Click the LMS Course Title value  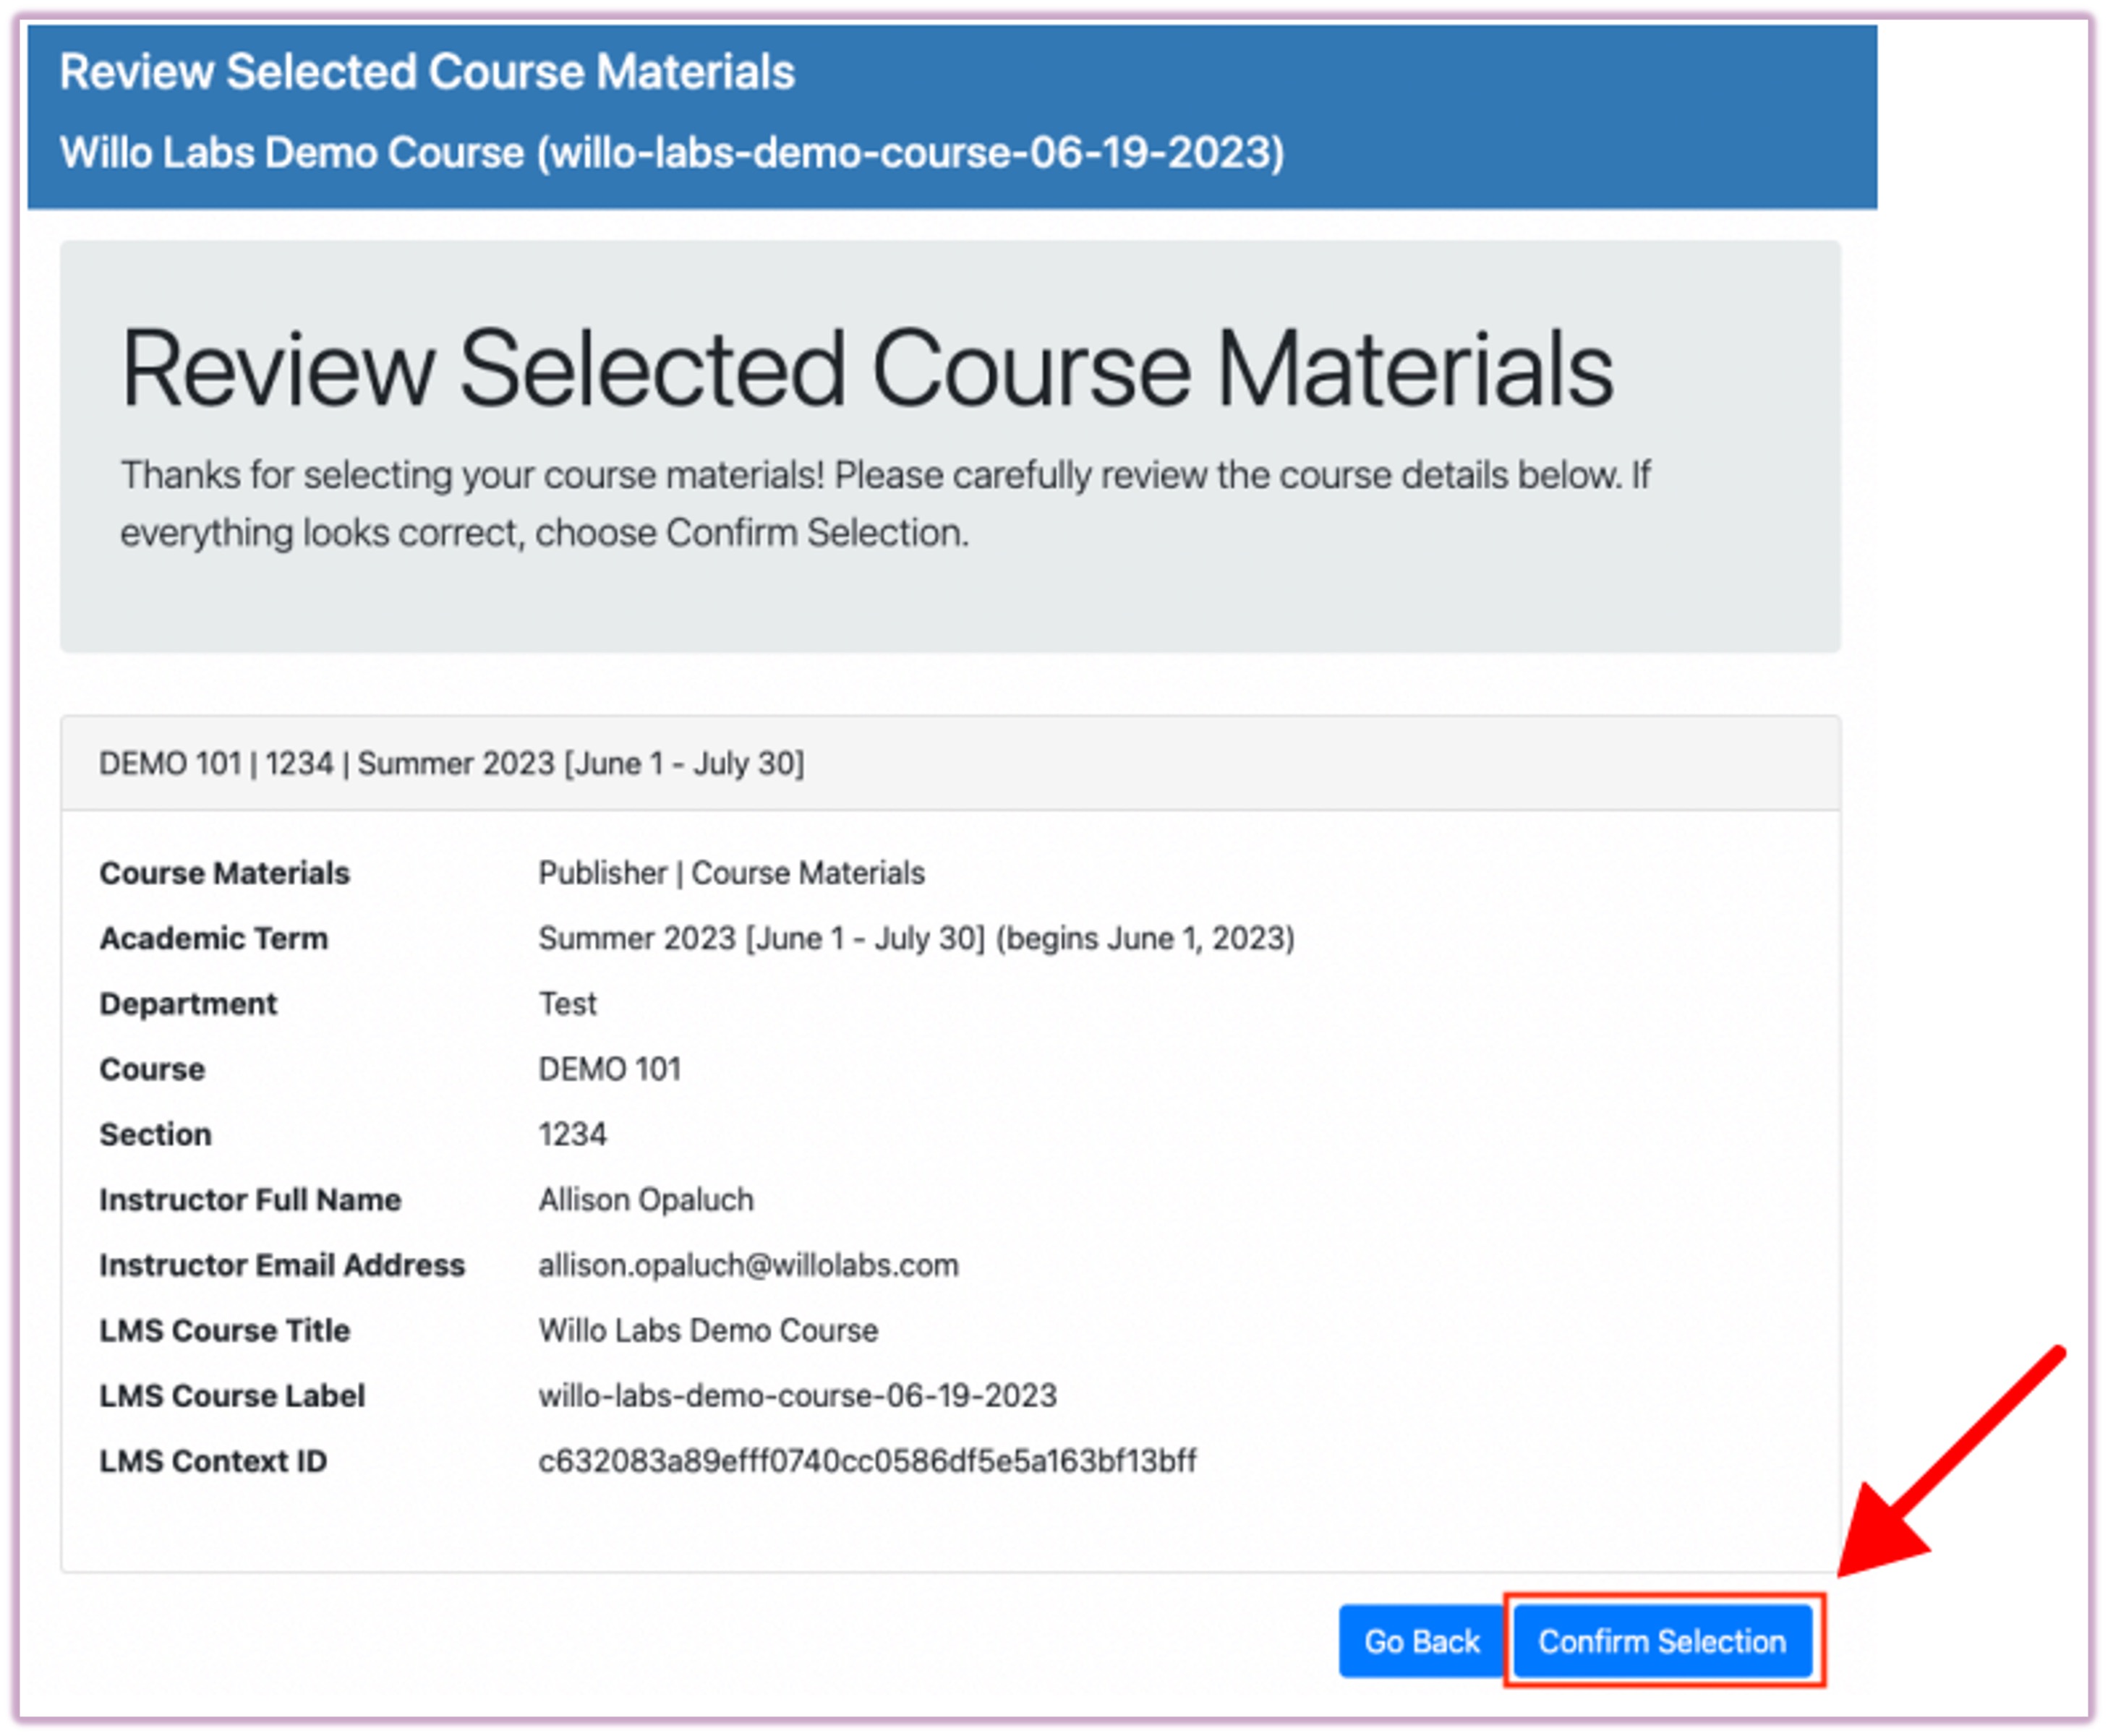[708, 1330]
